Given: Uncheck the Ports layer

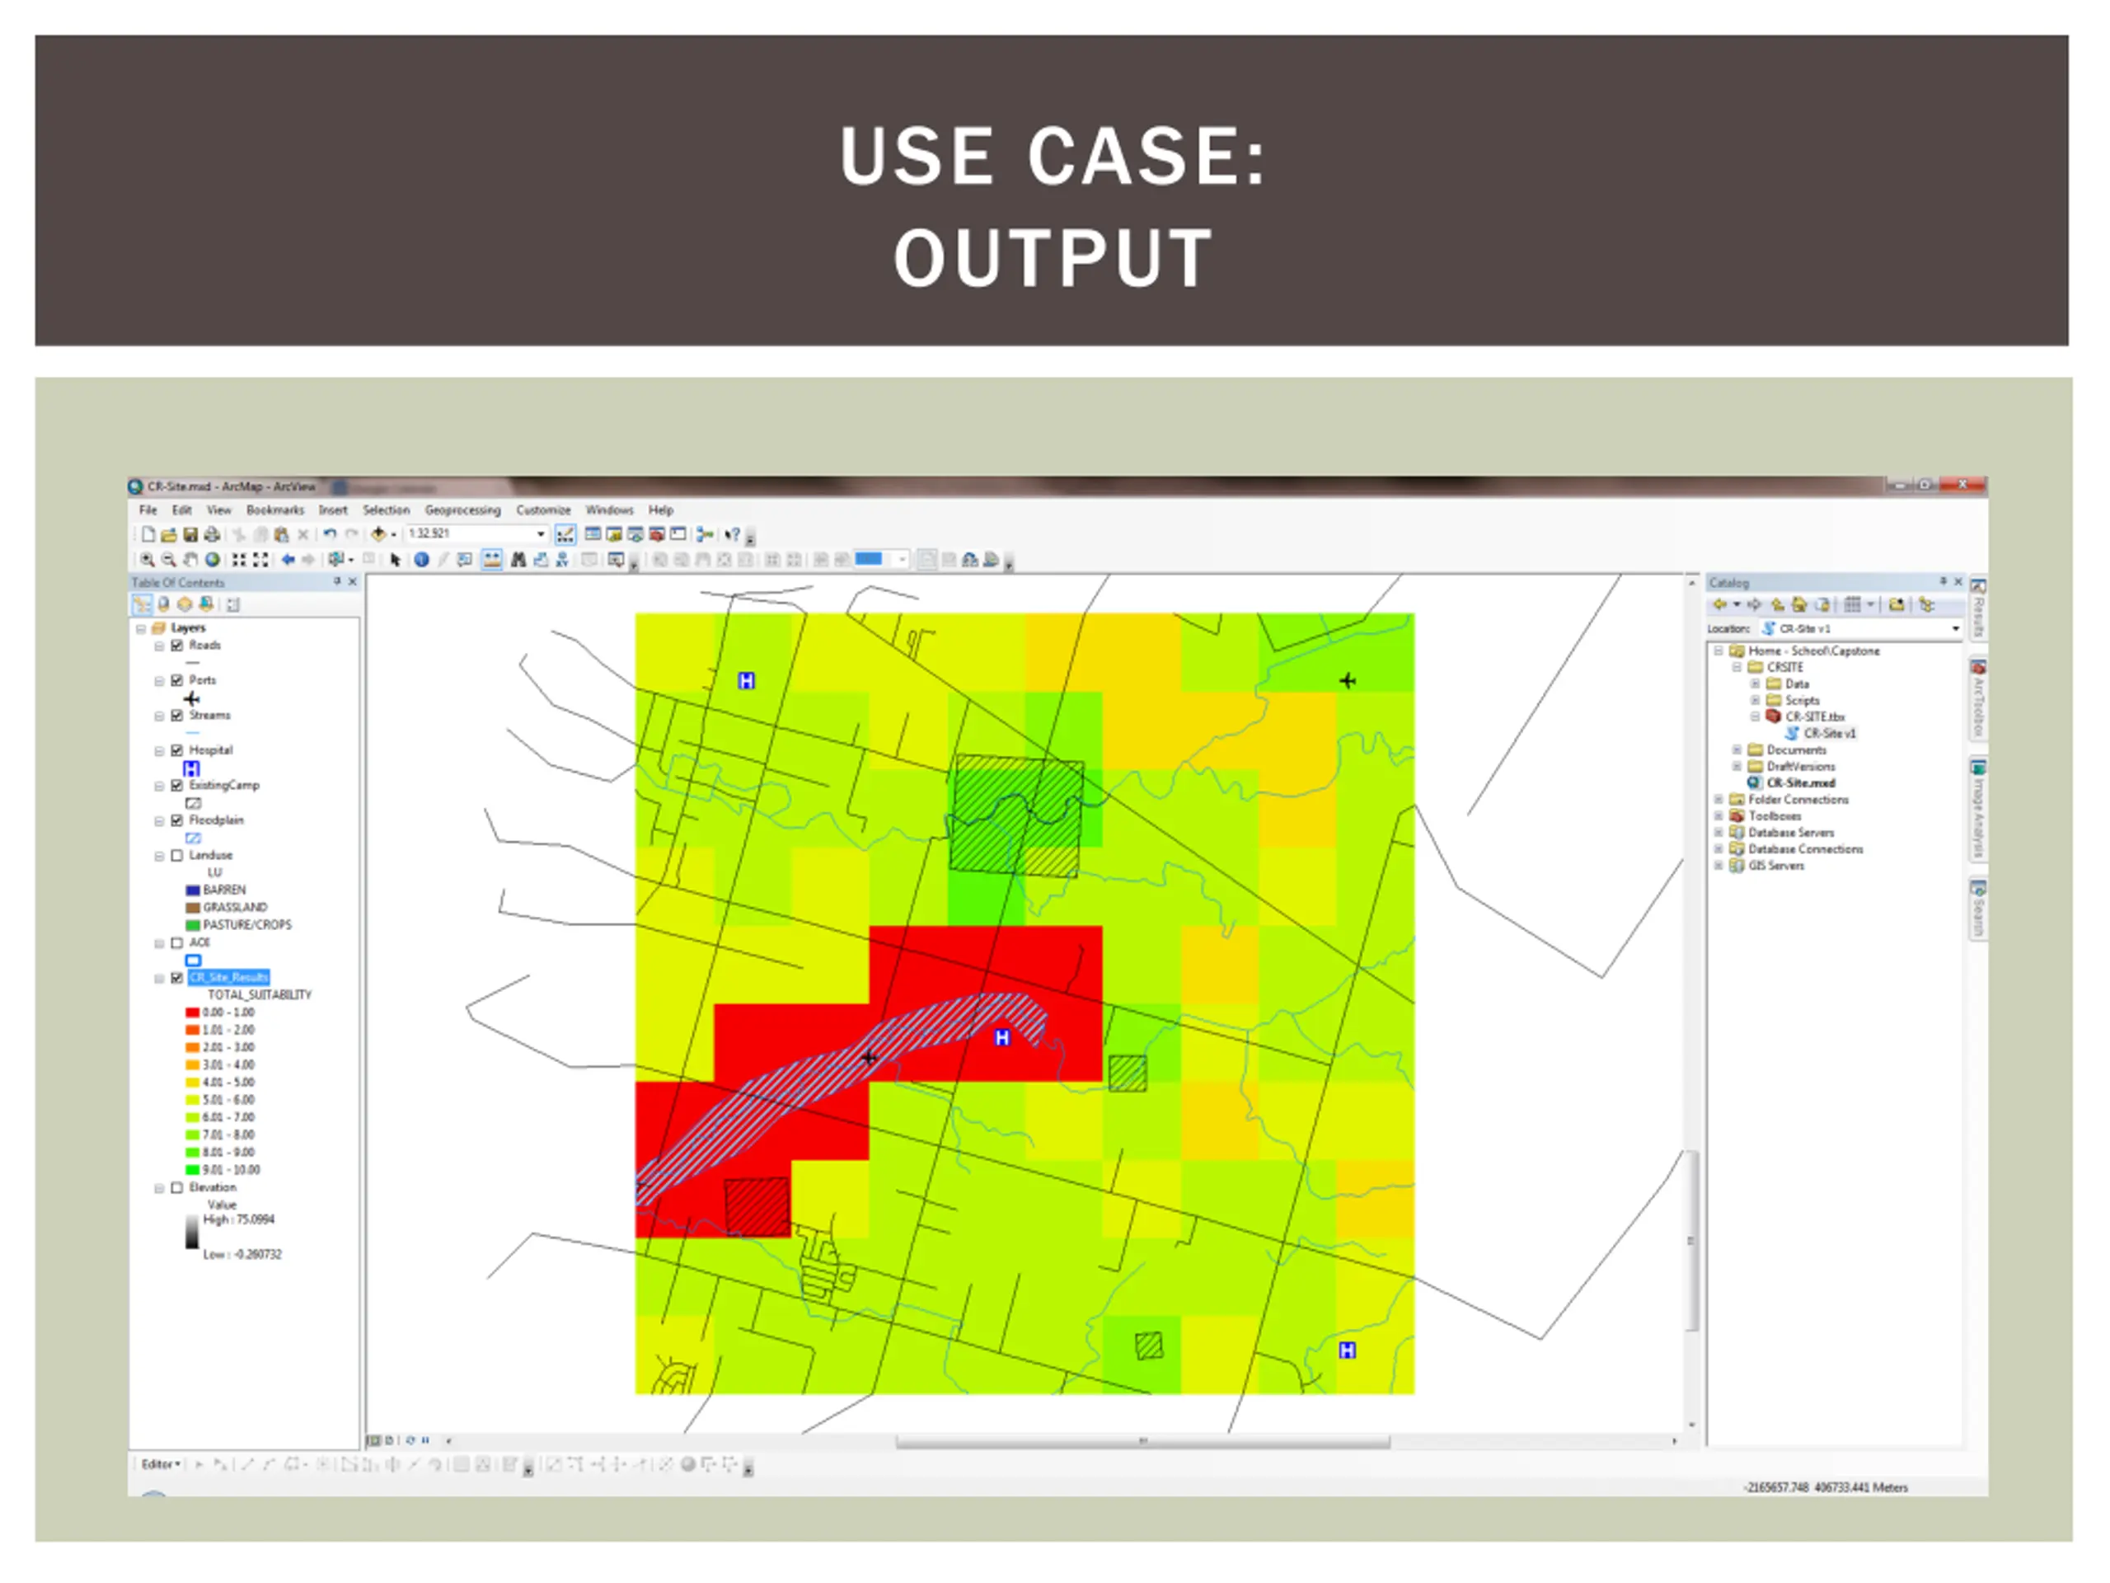Looking at the screenshot, I should (176, 680).
